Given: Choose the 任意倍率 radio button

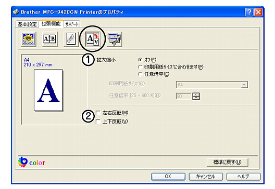Looking at the screenshot, I should click(x=140, y=74).
